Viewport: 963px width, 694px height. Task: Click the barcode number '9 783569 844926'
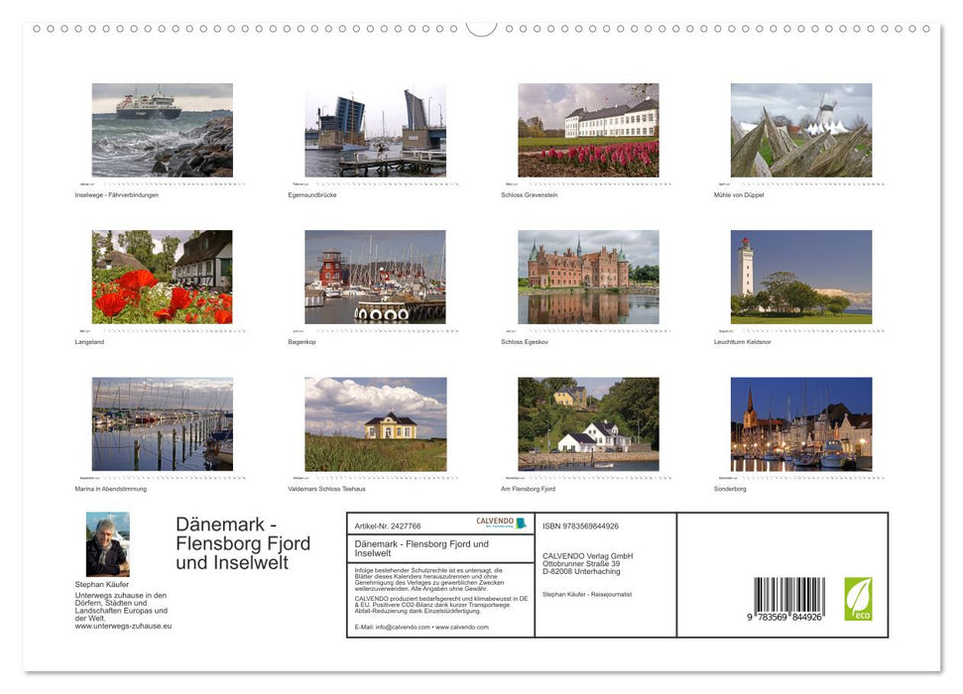tap(784, 617)
